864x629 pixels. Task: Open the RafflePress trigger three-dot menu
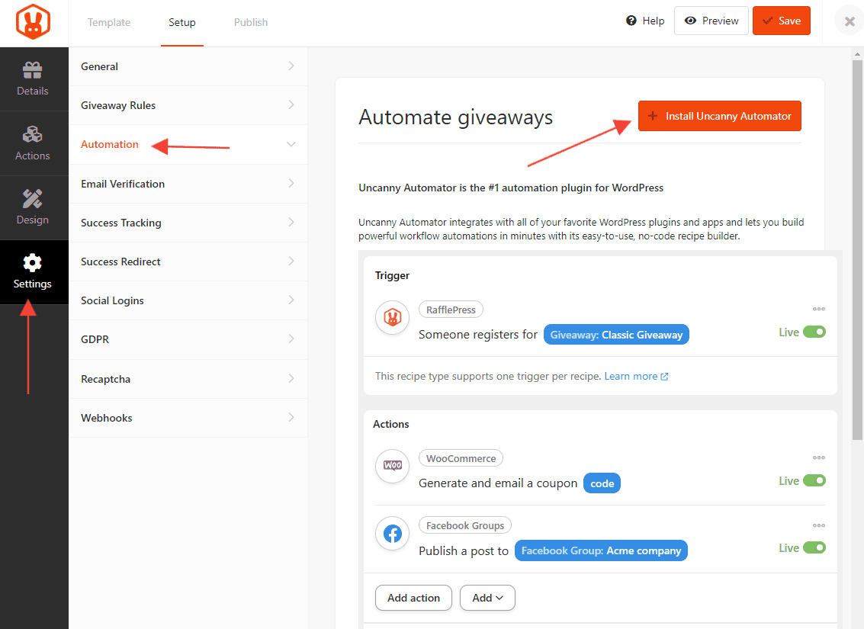point(819,309)
